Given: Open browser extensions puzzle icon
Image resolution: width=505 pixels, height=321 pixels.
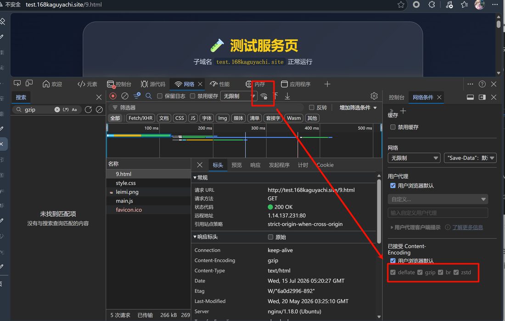Looking at the screenshot, I should tap(432, 5).
